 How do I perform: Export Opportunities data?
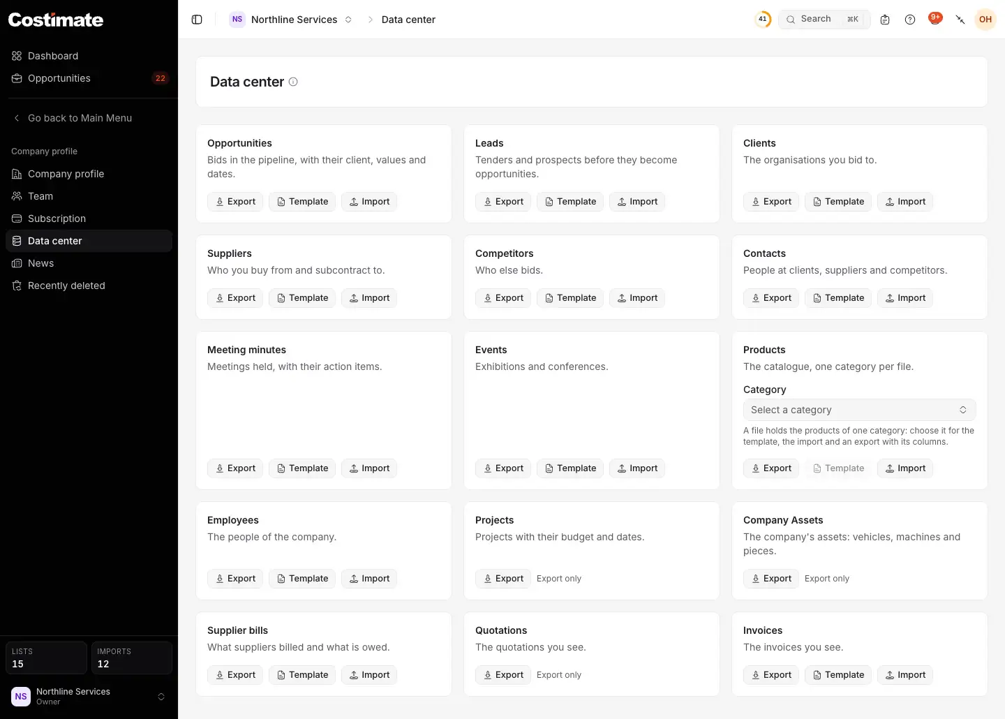click(x=235, y=202)
